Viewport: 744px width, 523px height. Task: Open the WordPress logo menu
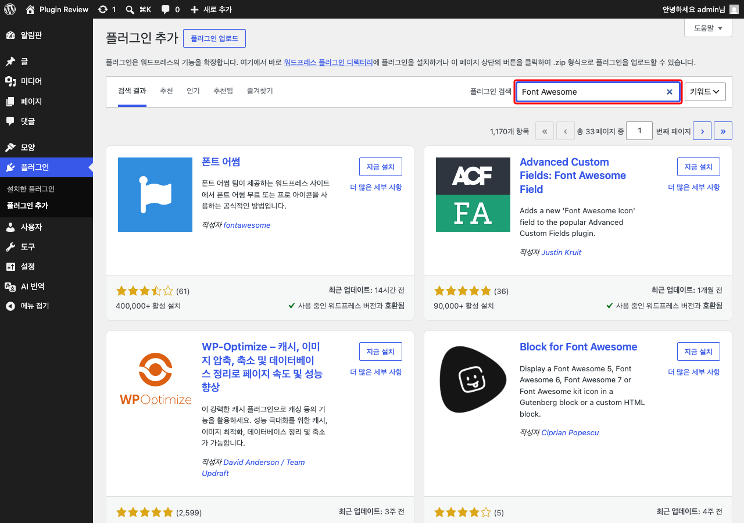10,9
